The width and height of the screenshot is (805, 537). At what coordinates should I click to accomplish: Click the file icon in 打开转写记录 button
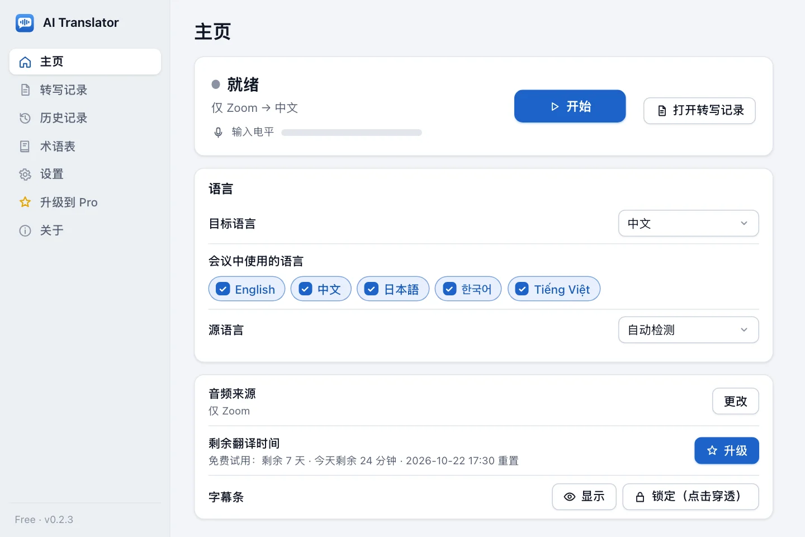click(x=662, y=111)
